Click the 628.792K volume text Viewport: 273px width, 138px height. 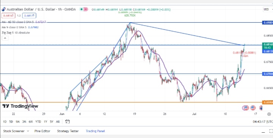[x=130, y=15]
